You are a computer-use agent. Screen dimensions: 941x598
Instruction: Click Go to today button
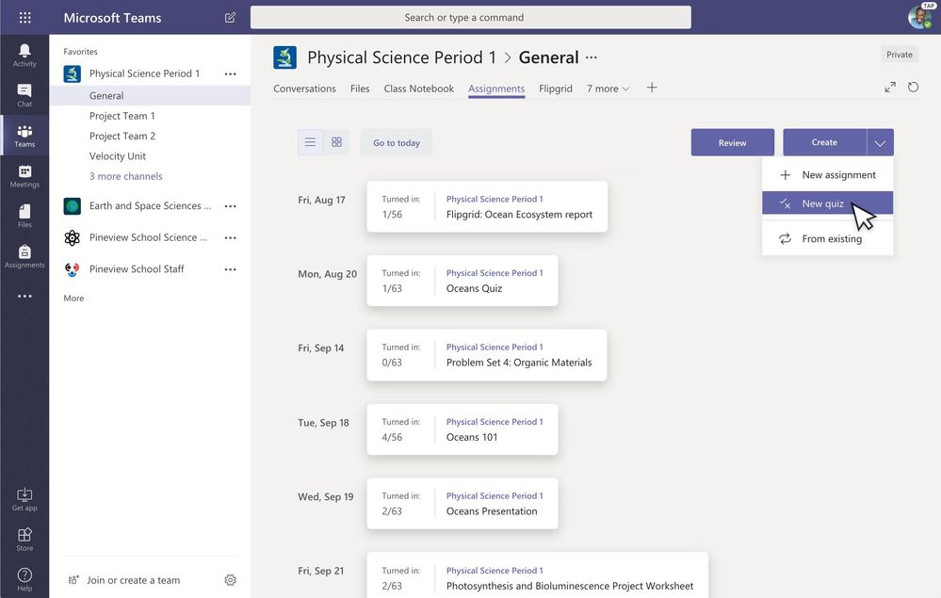[396, 143]
